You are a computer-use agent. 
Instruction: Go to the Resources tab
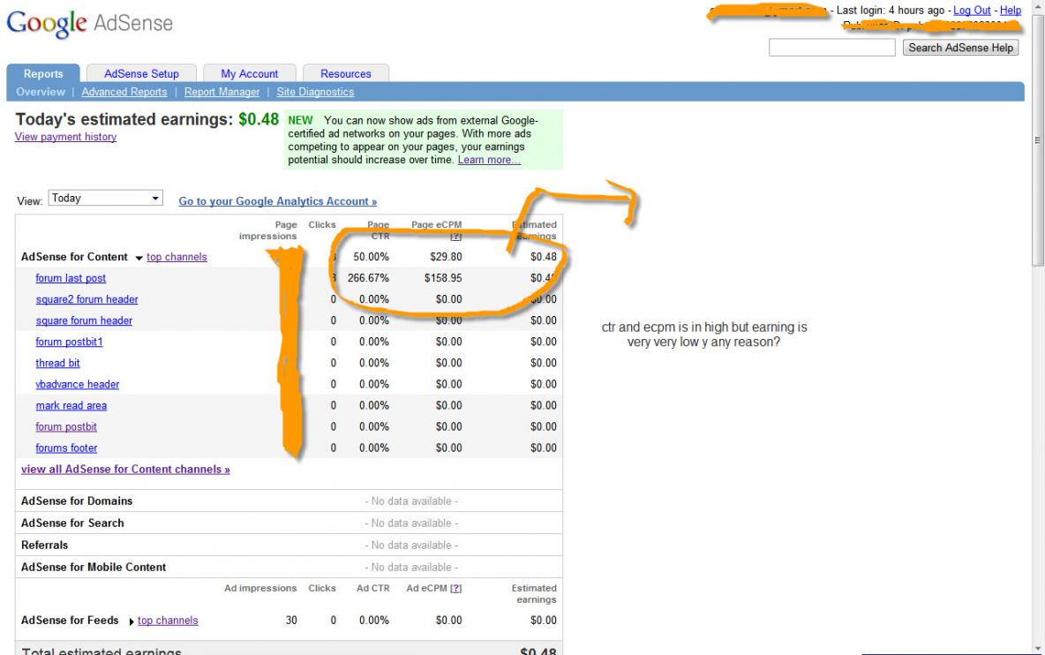[345, 73]
